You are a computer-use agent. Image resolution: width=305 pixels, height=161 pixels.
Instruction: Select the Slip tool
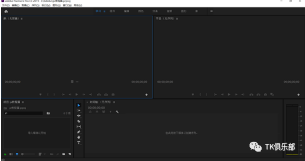(78, 127)
